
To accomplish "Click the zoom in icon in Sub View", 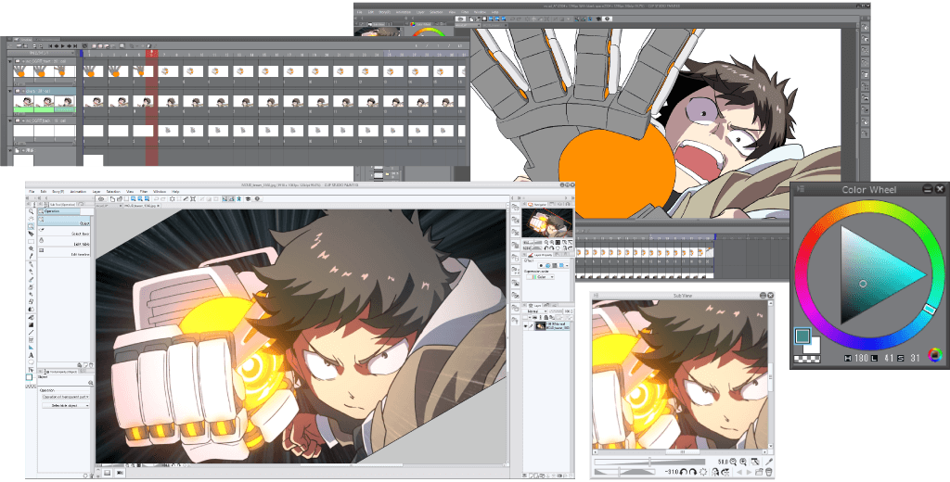I will [745, 461].
